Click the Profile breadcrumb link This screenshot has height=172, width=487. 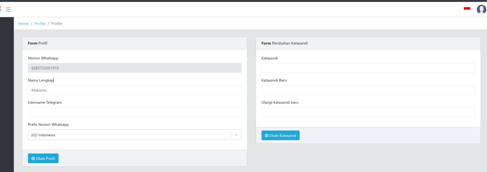40,24
